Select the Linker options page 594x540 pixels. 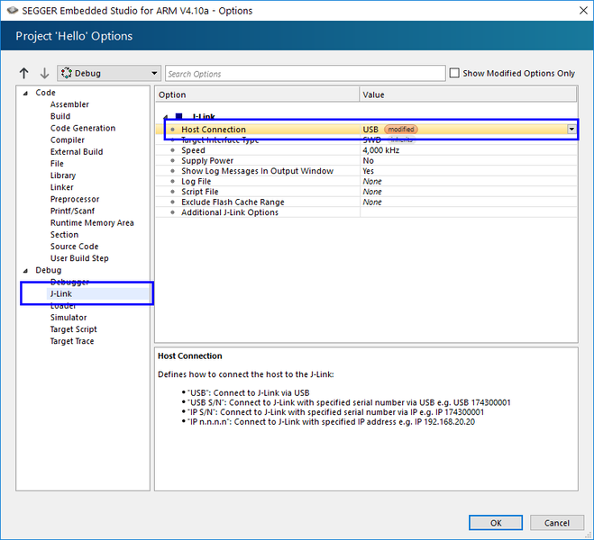[62, 187]
